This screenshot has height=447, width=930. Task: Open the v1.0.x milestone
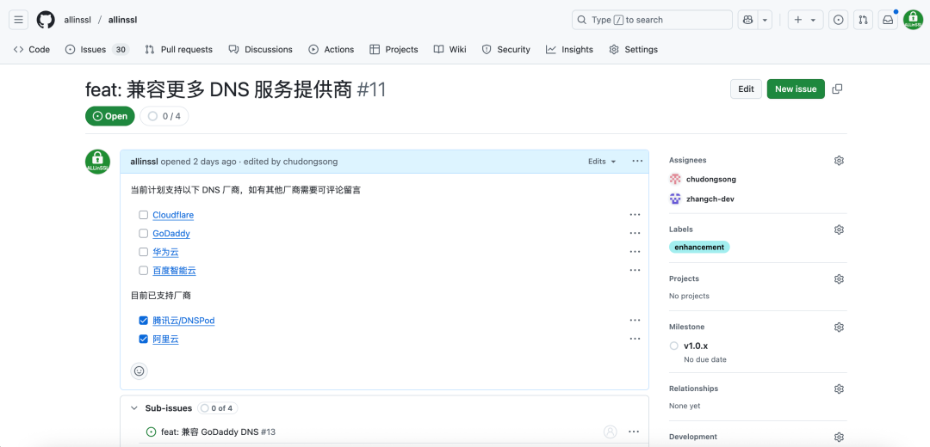(696, 346)
